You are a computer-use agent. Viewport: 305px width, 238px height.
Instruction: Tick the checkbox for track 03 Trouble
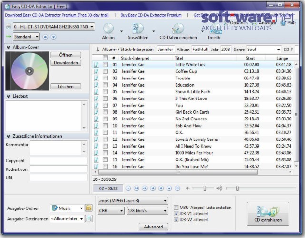pos(105,78)
